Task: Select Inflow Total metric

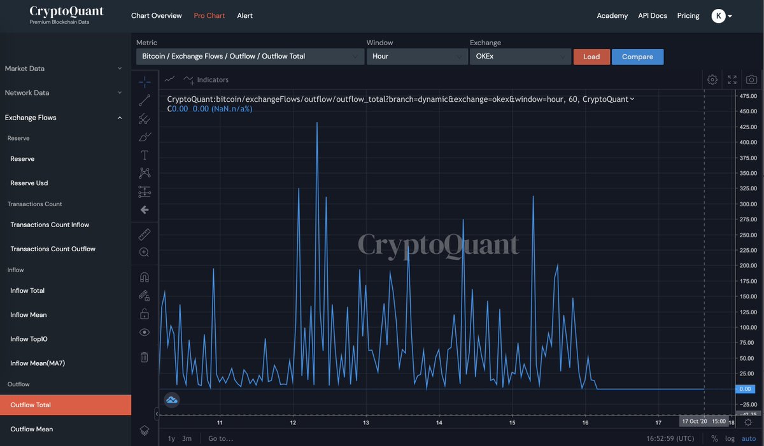Action: 27,291
